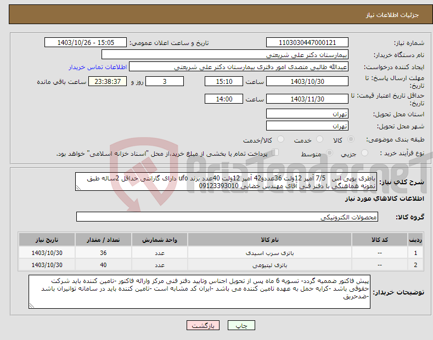
Task: Click quantity 36 in row 1
Action: click(103, 253)
